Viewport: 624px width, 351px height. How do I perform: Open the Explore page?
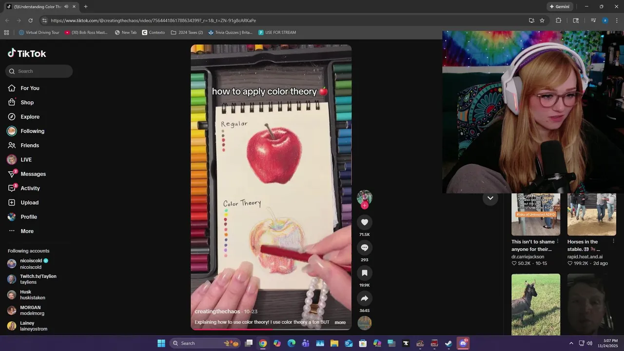pyautogui.click(x=30, y=117)
